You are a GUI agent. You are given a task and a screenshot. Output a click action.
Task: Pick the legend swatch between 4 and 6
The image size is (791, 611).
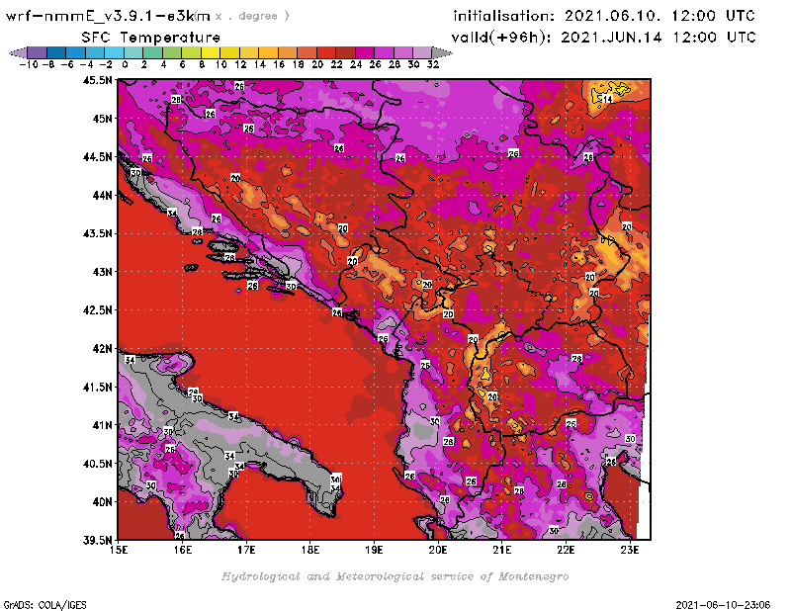172,52
